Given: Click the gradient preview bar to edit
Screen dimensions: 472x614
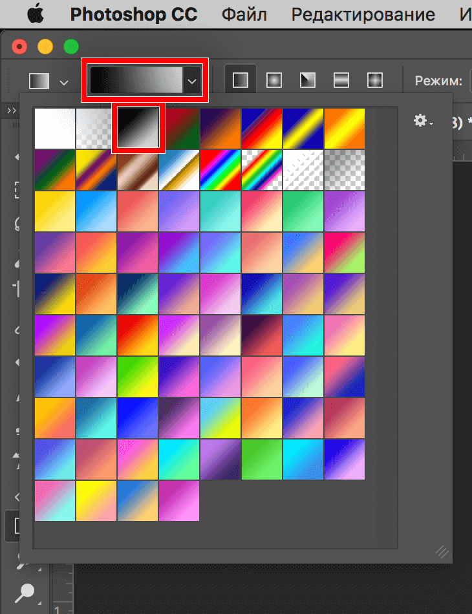Looking at the screenshot, I should [136, 80].
